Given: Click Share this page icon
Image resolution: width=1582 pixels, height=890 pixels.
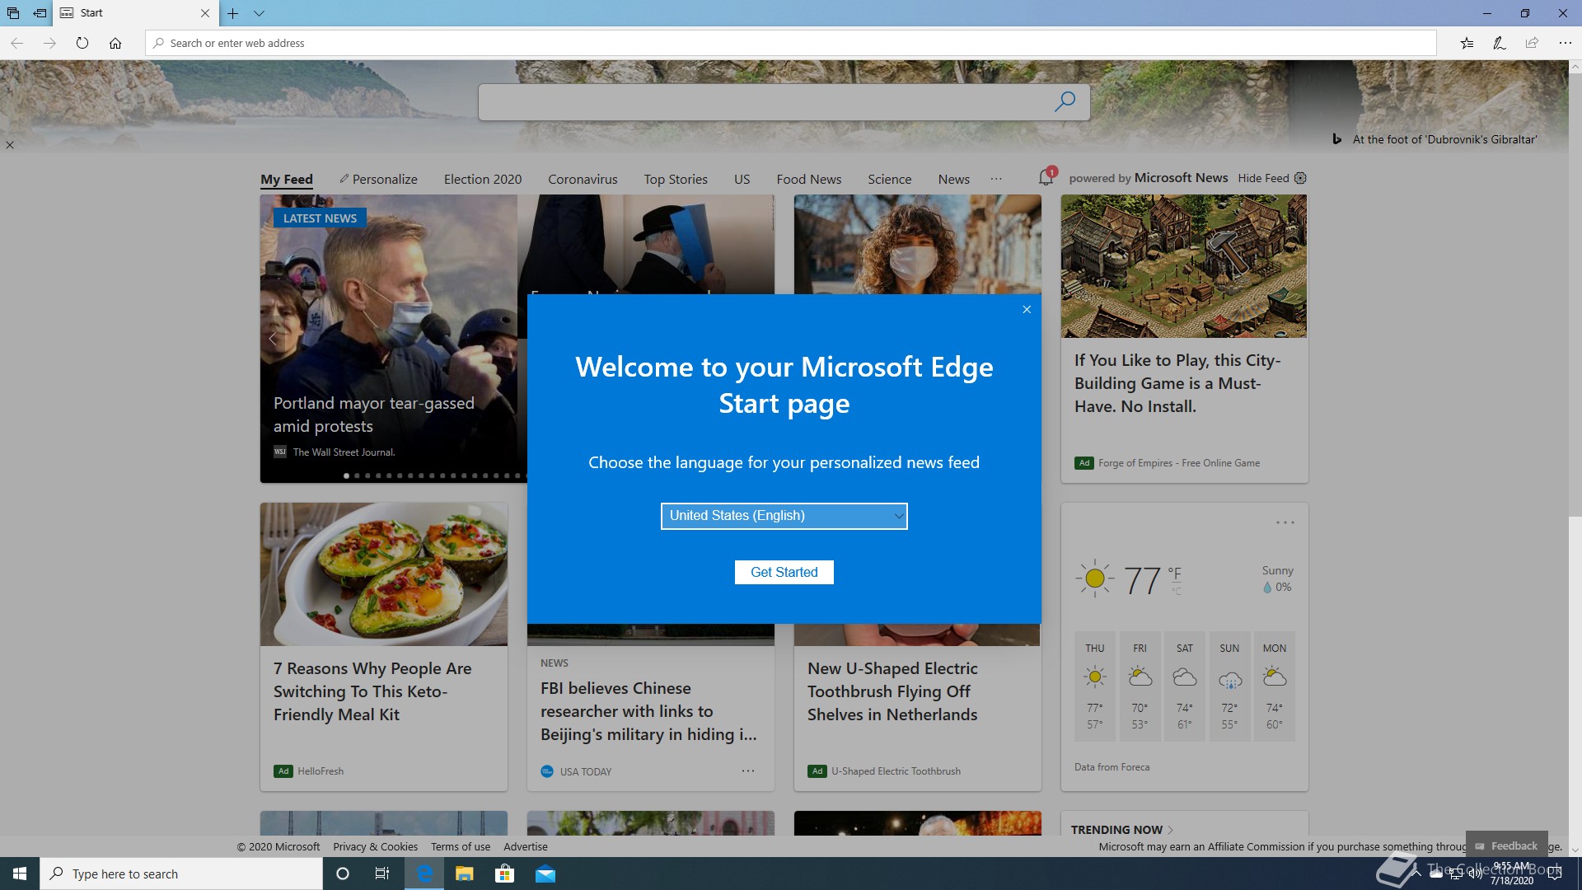Looking at the screenshot, I should point(1532,43).
